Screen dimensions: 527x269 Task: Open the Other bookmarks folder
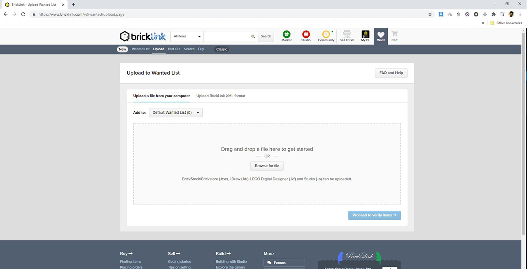pos(506,23)
